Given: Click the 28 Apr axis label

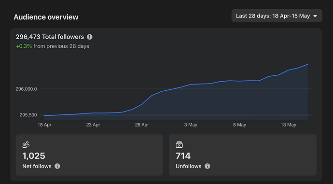Looking at the screenshot, I should point(142,125).
